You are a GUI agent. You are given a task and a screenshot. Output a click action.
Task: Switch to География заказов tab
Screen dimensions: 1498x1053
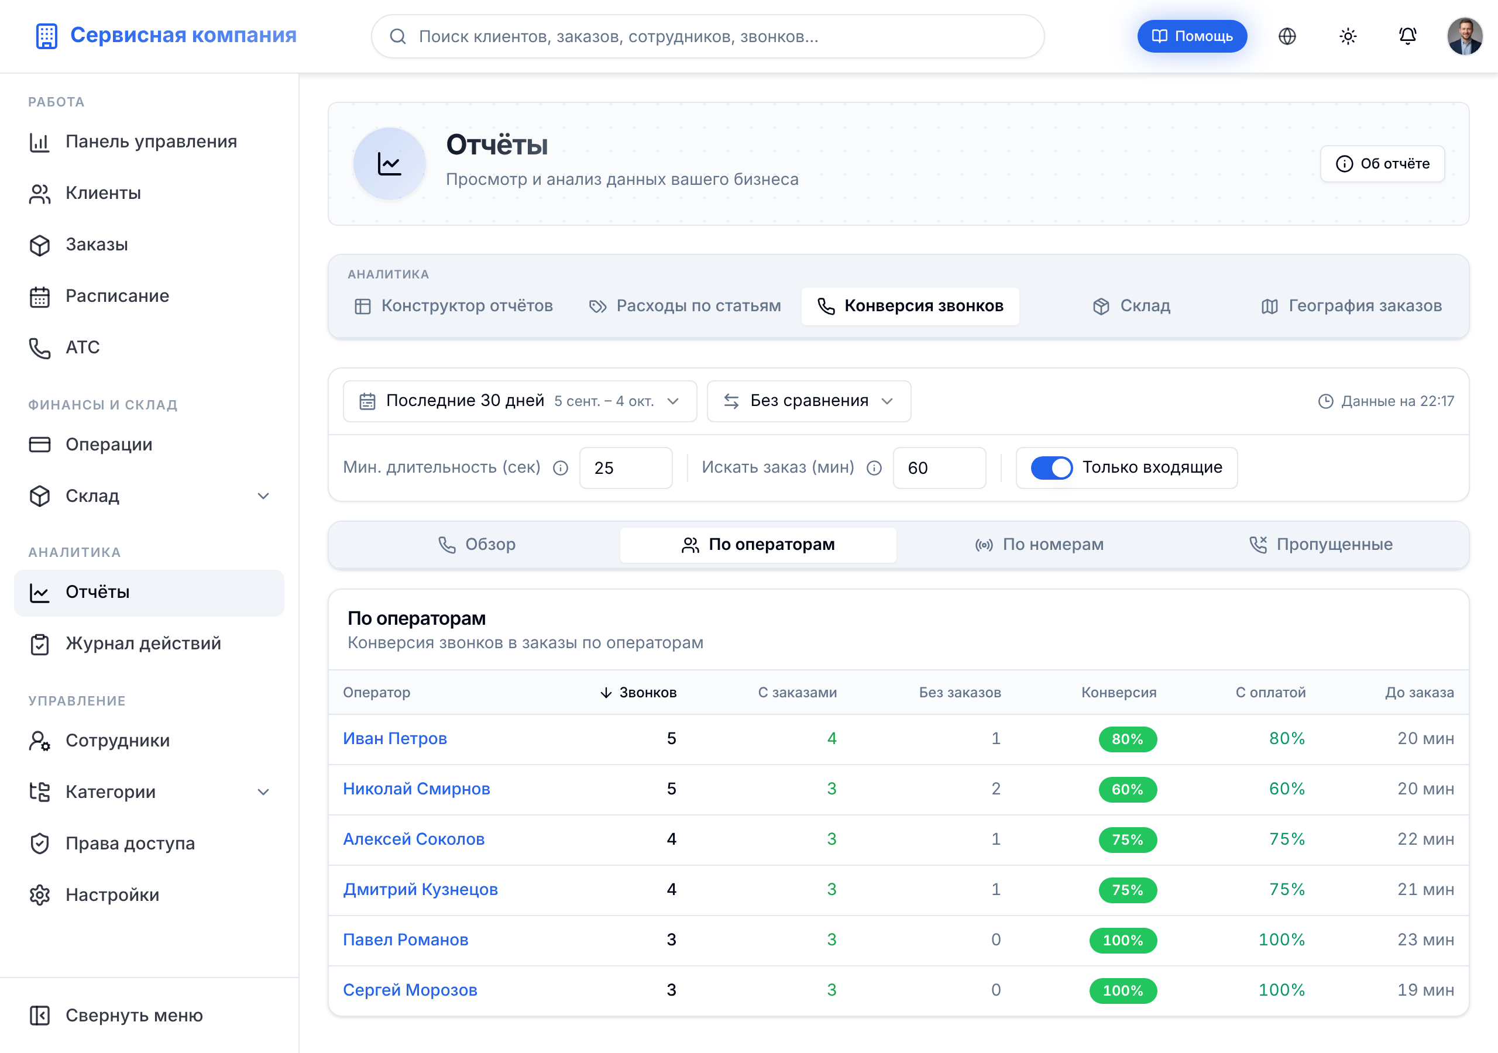pyautogui.click(x=1351, y=306)
